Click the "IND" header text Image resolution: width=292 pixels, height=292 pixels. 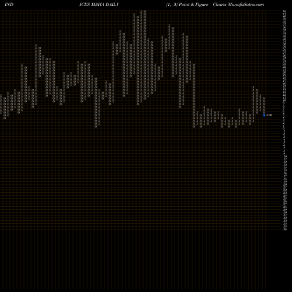[9, 5]
